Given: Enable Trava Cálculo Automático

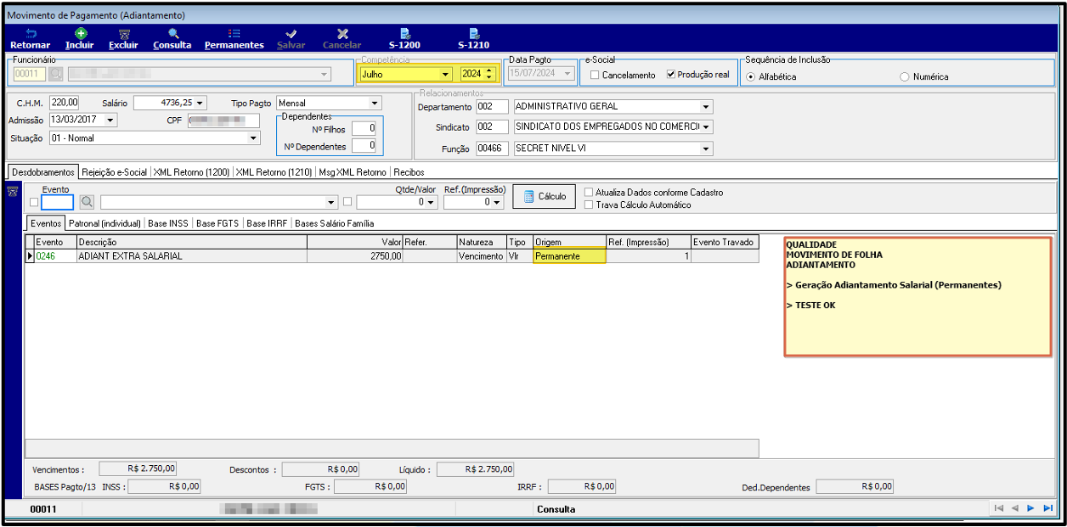Looking at the screenshot, I should coord(590,205).
